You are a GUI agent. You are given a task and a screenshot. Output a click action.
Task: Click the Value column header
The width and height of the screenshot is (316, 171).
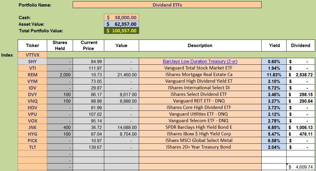121,46
